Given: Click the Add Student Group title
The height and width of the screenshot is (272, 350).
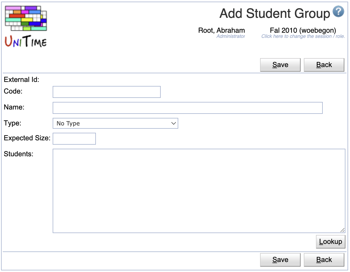Looking at the screenshot, I should (x=275, y=14).
